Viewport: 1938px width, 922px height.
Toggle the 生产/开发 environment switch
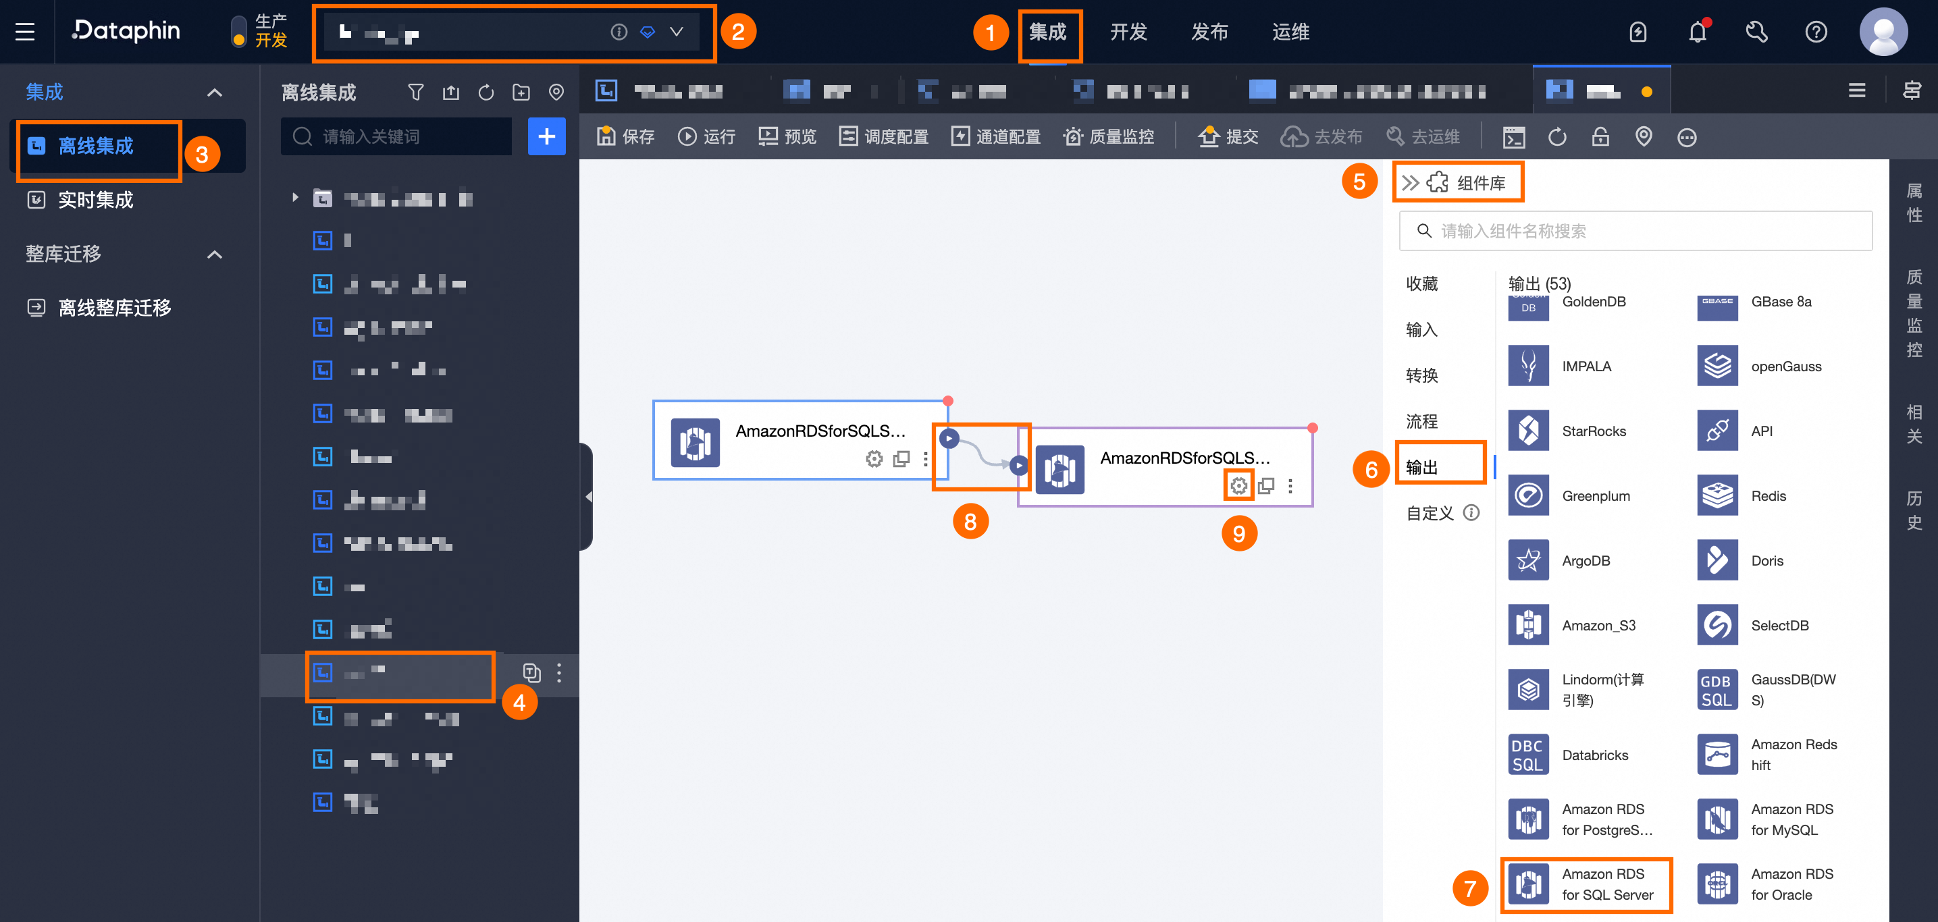click(x=238, y=32)
